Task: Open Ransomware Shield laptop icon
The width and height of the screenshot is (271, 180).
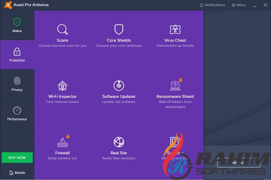Action: tap(175, 86)
